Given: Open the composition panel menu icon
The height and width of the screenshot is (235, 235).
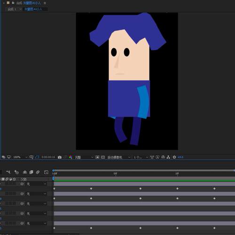Looking at the screenshot, I should [45, 3].
